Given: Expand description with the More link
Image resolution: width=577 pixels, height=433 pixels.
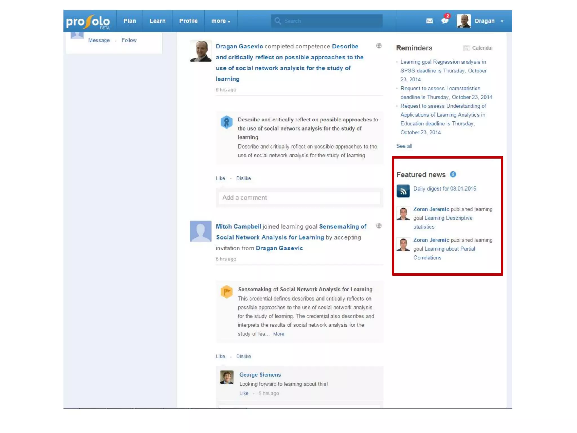Looking at the screenshot, I should (278, 334).
